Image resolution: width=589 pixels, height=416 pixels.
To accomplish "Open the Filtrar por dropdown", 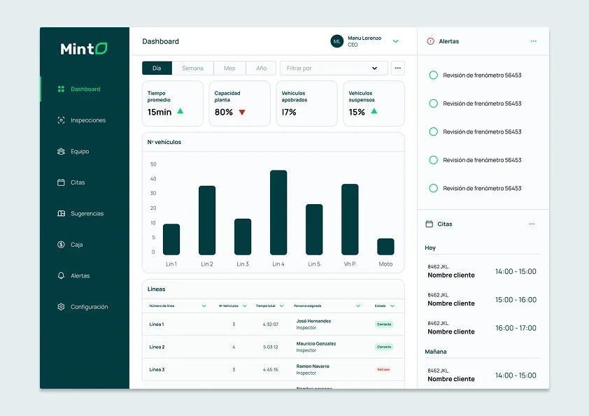I will 334,69.
